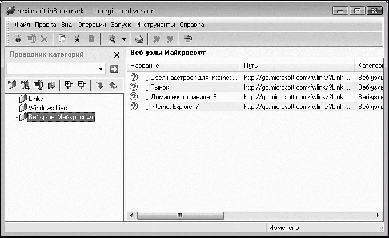Click the Copy icon in the main toolbar

click(63, 39)
